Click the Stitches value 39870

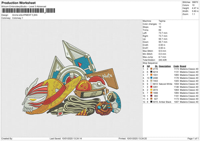click(195, 2)
